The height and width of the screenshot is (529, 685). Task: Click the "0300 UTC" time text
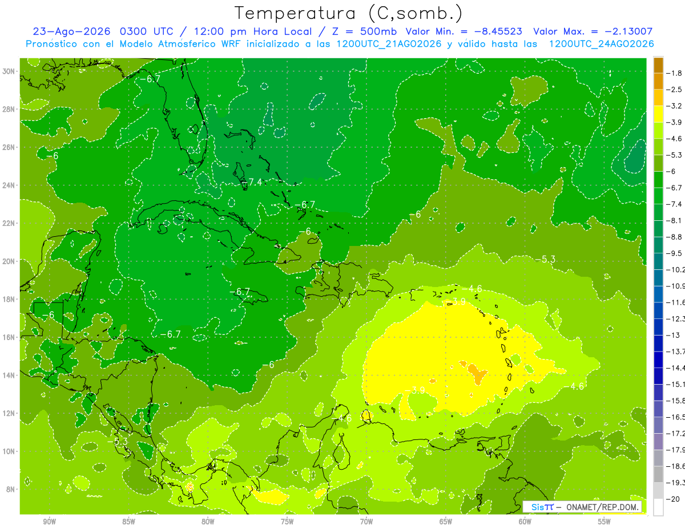point(147,31)
